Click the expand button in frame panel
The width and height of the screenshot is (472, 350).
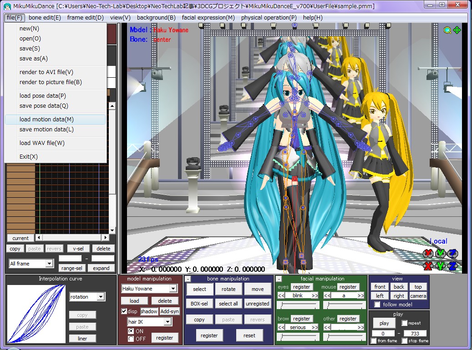(101, 268)
